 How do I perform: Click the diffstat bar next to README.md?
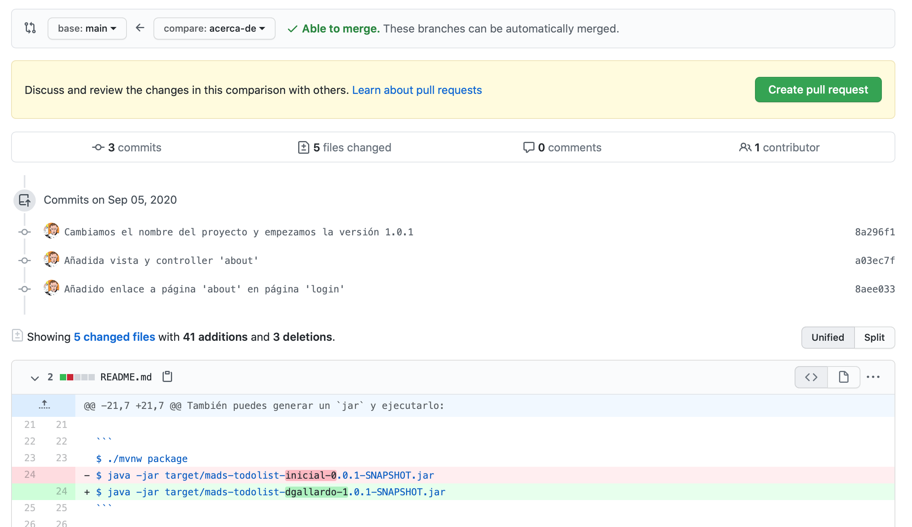[77, 377]
